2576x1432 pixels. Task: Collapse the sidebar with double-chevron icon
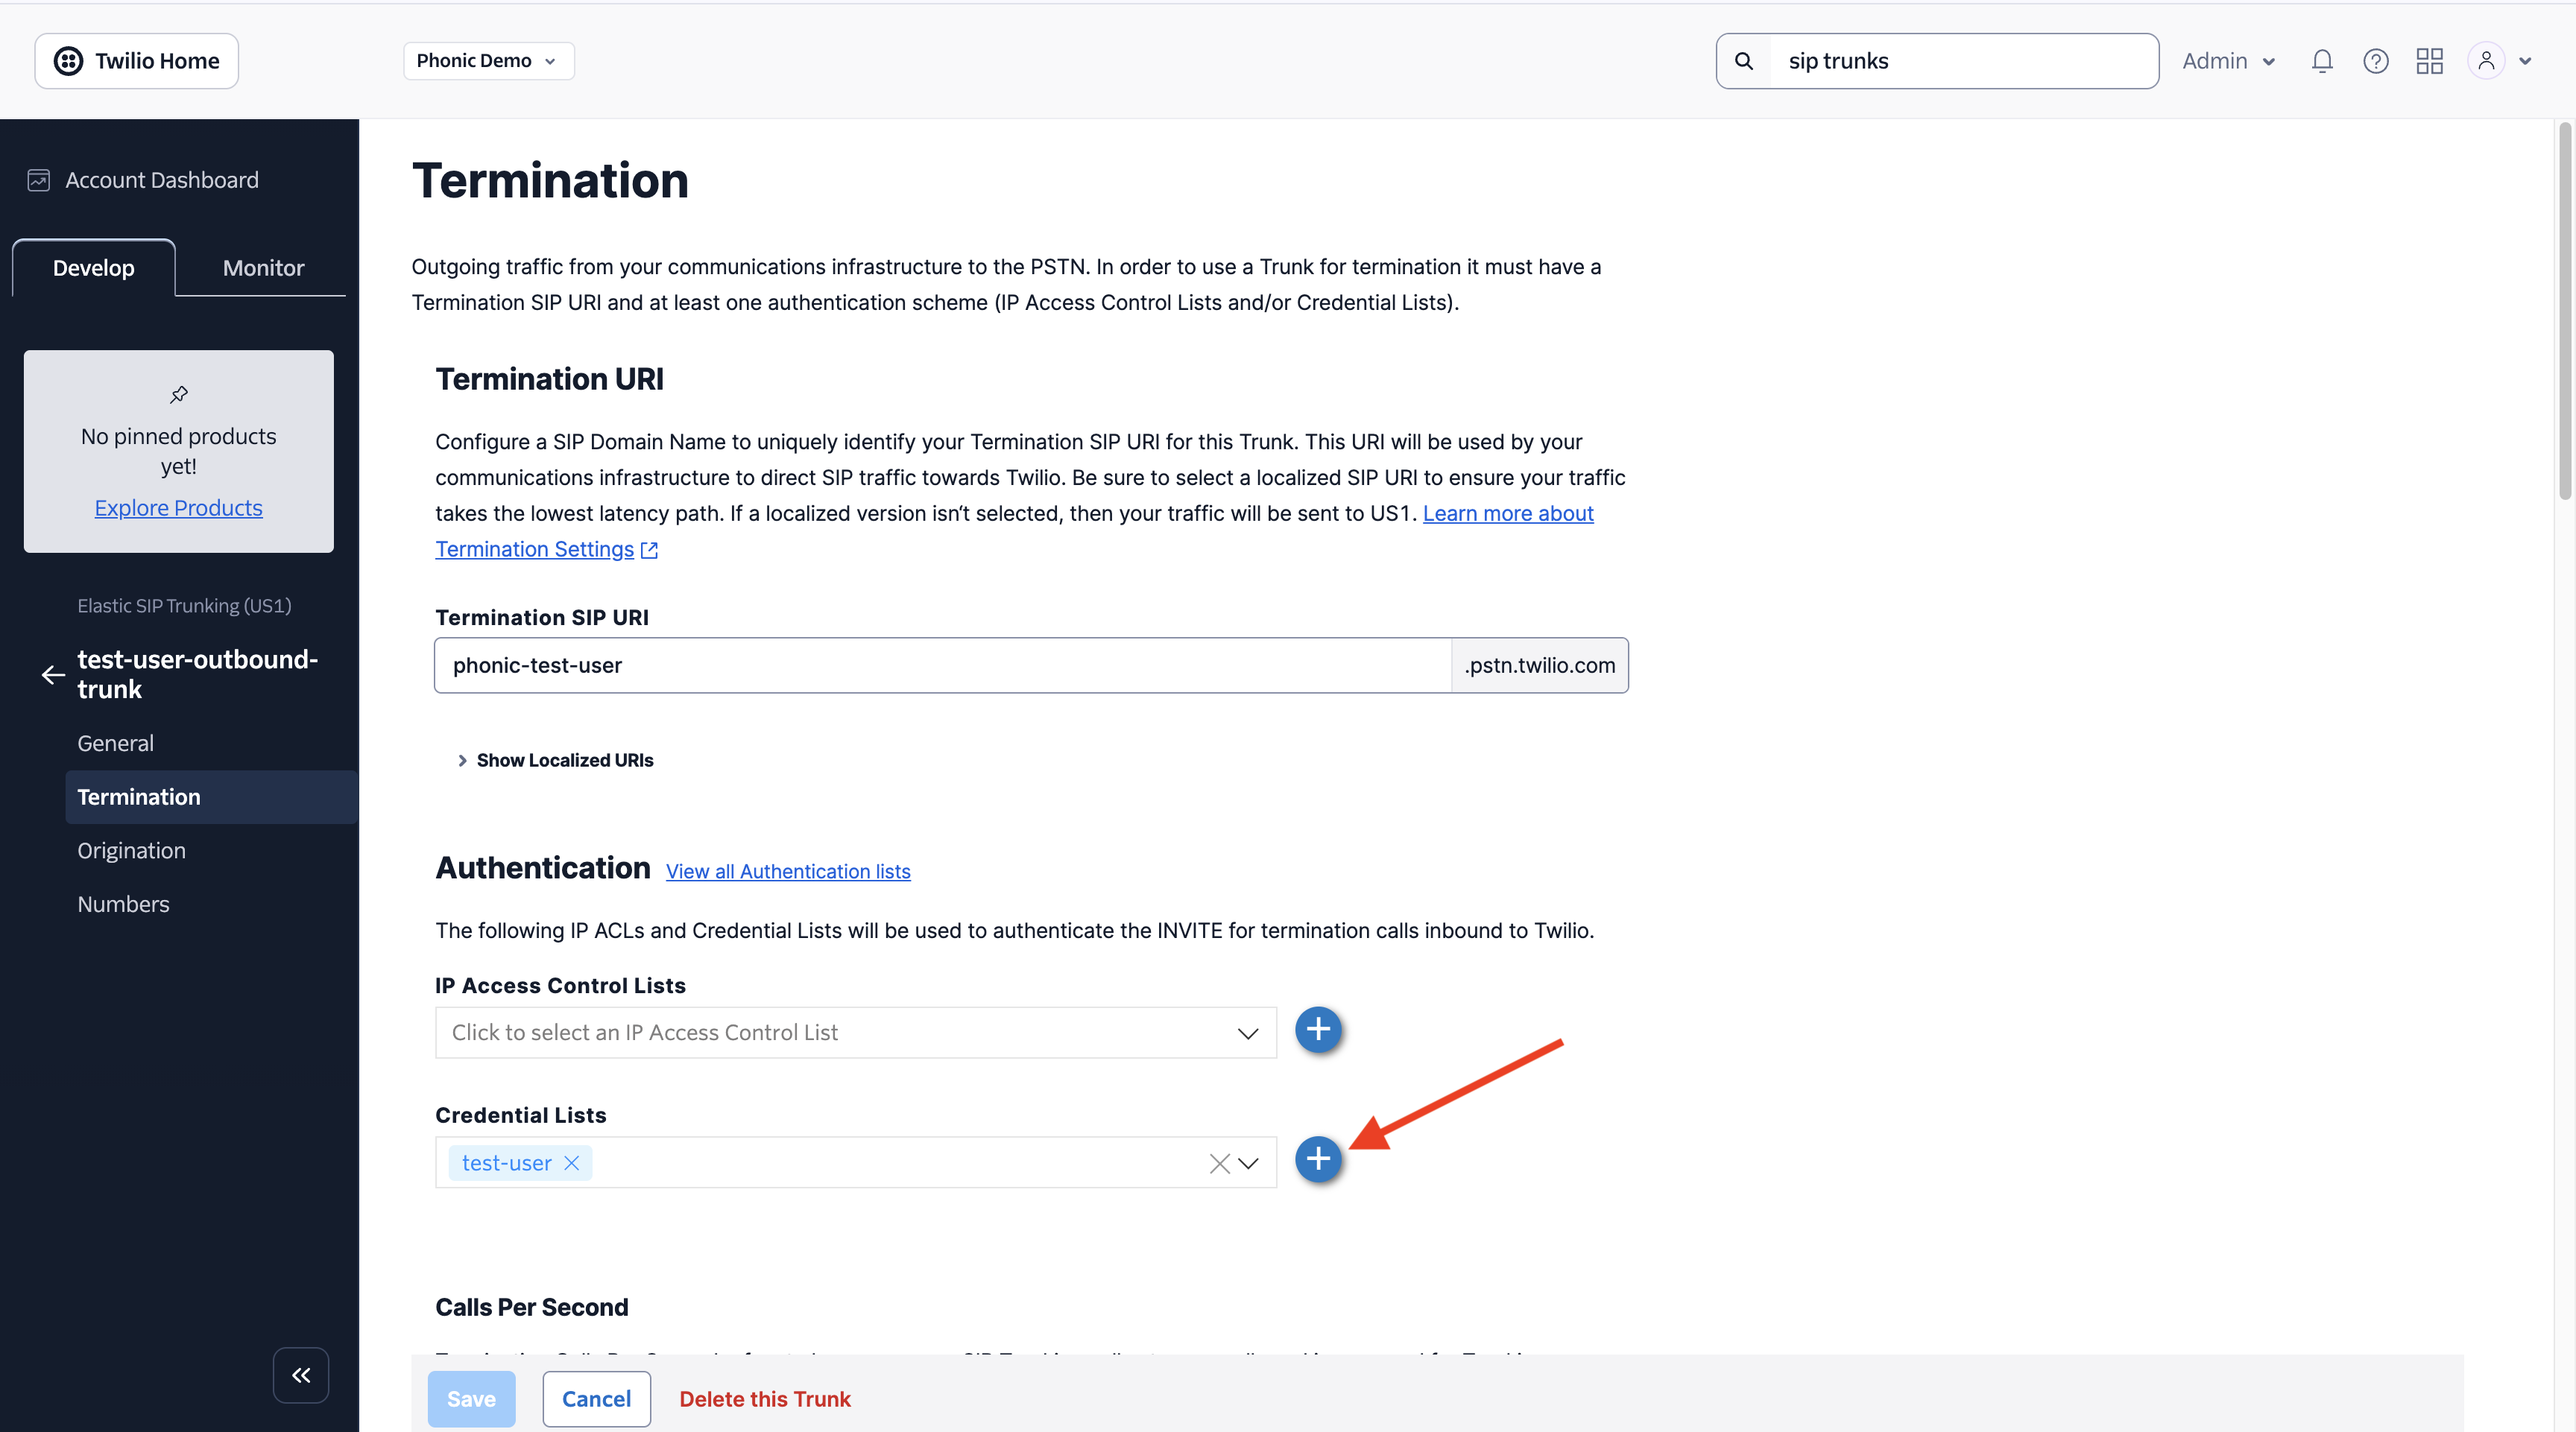click(301, 1375)
